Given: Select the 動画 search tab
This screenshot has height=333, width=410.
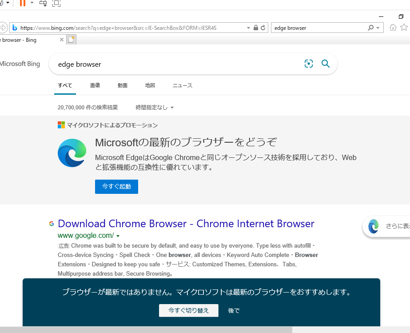Looking at the screenshot, I should 123,85.
